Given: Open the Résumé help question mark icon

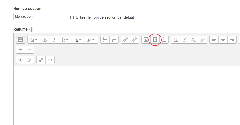Looking at the screenshot, I should coord(31,30).
